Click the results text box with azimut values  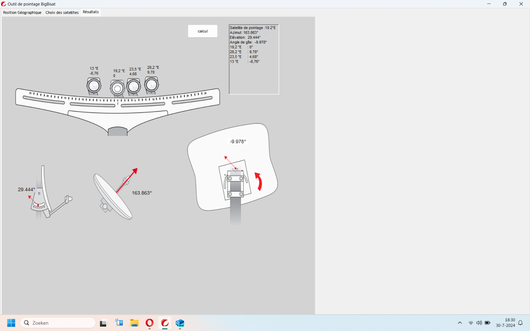pyautogui.click(x=254, y=59)
